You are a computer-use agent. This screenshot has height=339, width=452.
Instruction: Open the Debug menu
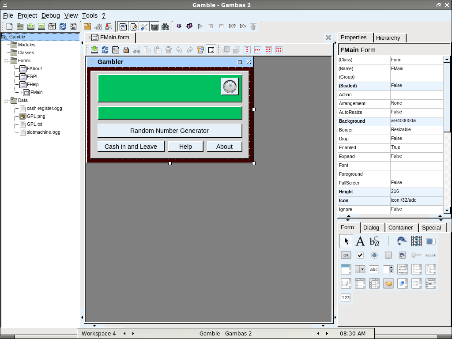50,15
